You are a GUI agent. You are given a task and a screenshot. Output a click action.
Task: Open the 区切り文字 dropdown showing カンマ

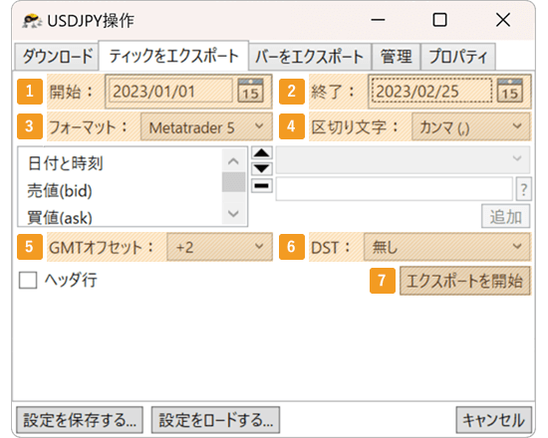click(x=470, y=127)
